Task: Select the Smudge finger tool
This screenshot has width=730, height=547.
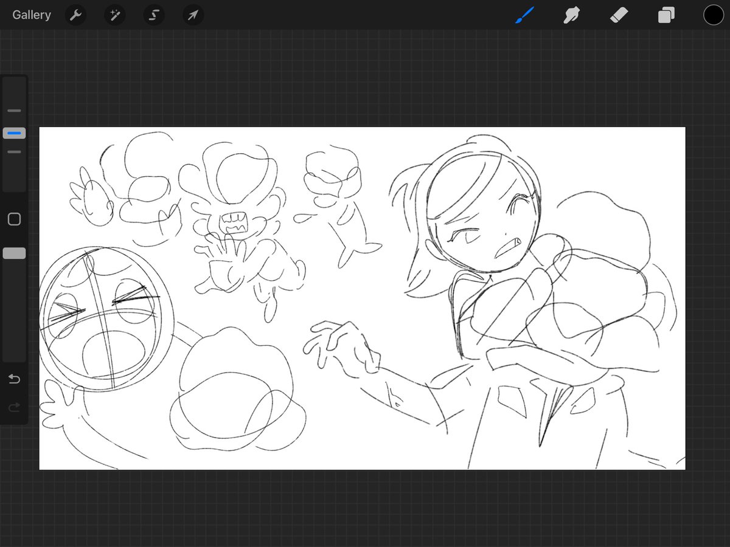Action: point(571,15)
